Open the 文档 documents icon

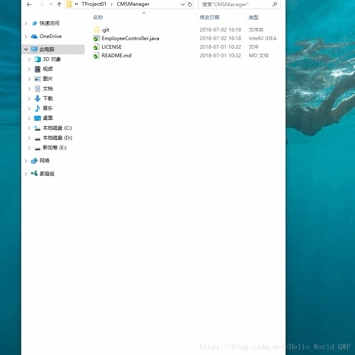click(38, 89)
